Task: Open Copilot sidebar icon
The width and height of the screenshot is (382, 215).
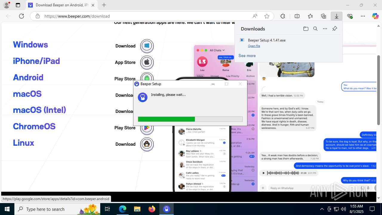Action: coord(375,16)
